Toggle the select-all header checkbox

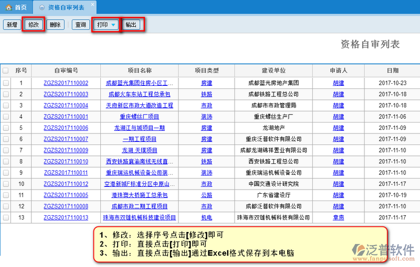point(6,71)
